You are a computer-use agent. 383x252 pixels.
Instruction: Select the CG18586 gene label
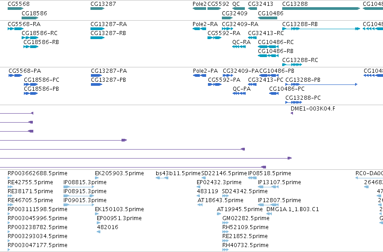(34, 13)
